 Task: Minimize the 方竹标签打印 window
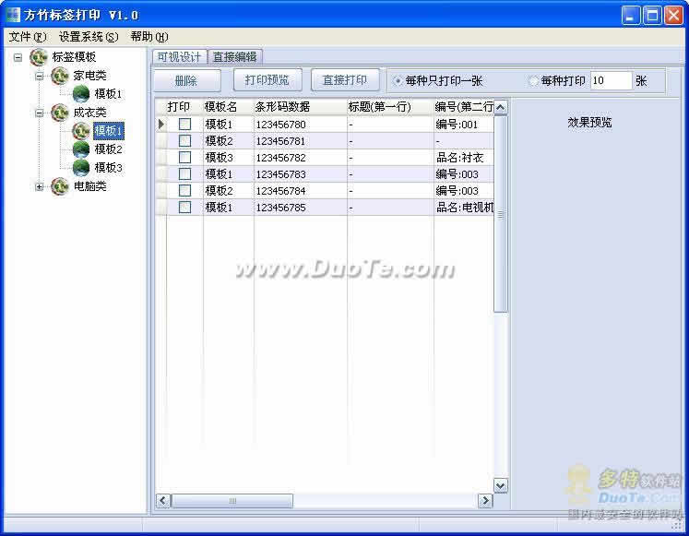coord(631,16)
